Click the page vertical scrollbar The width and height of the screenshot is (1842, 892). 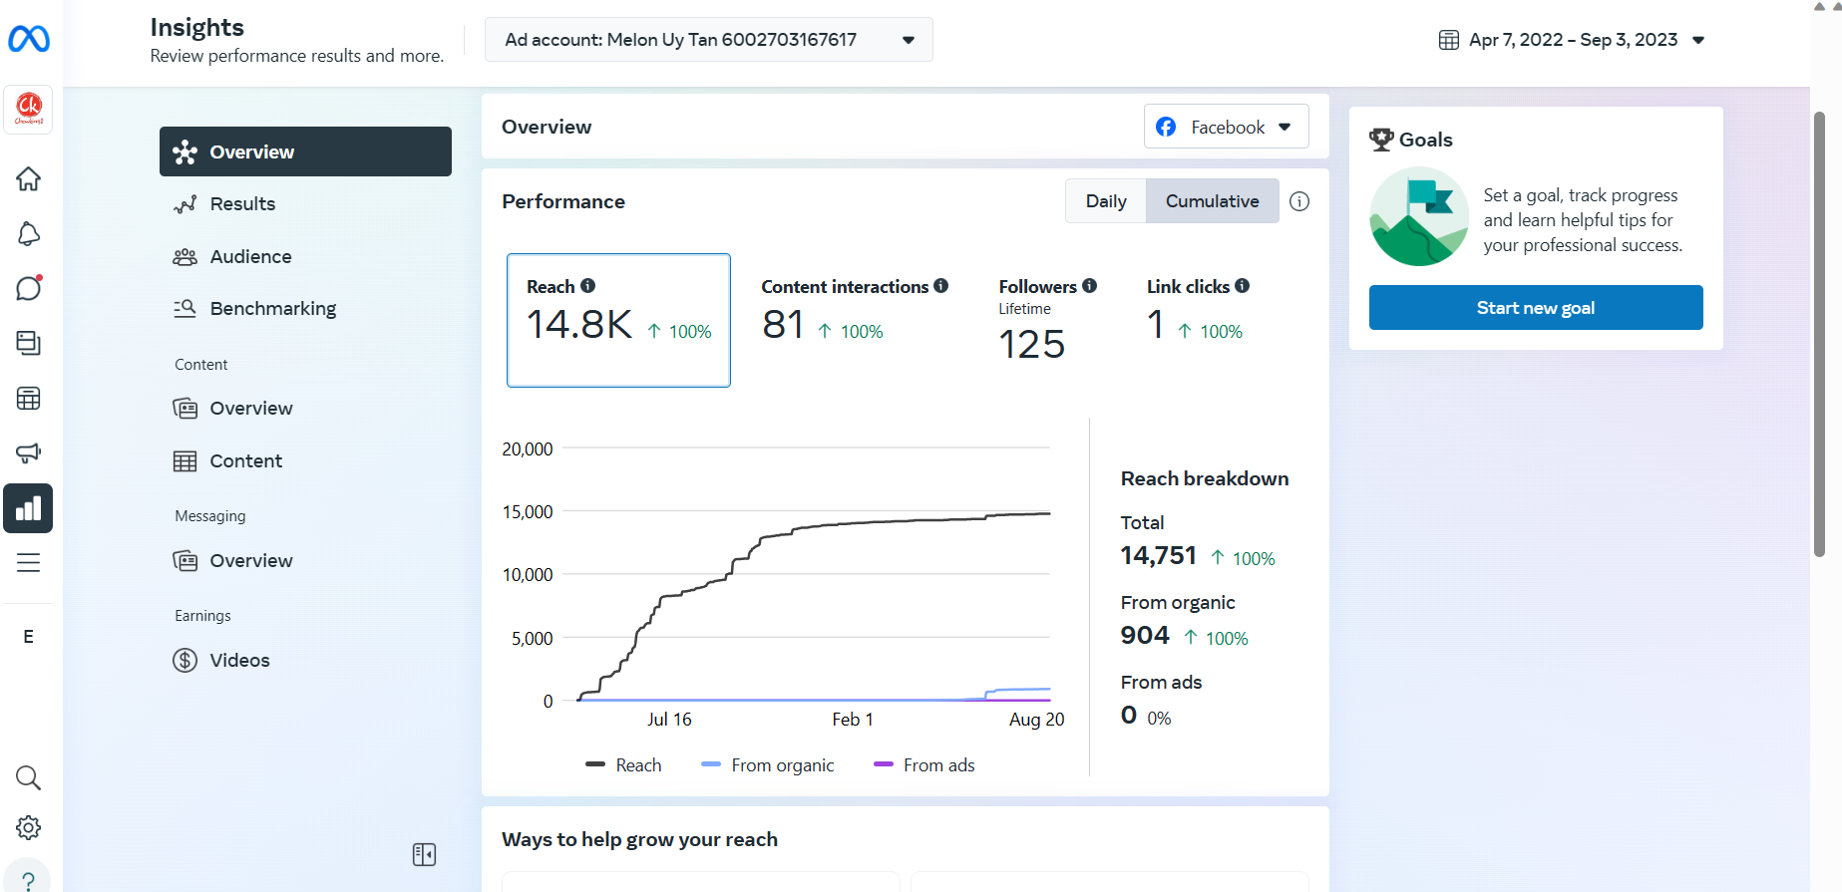1819,334
